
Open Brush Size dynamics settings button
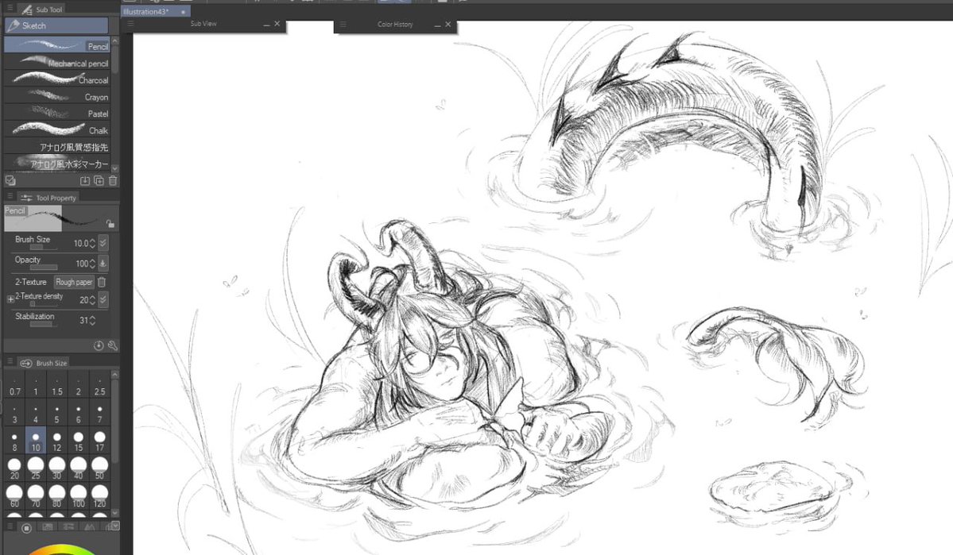click(x=103, y=243)
